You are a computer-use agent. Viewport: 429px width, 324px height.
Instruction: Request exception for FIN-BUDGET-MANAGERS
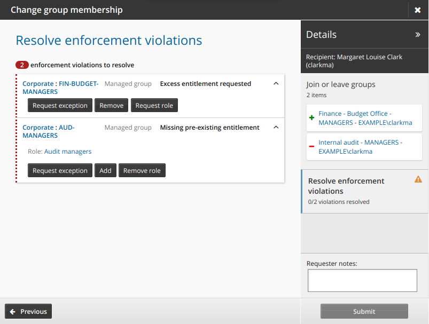click(60, 106)
